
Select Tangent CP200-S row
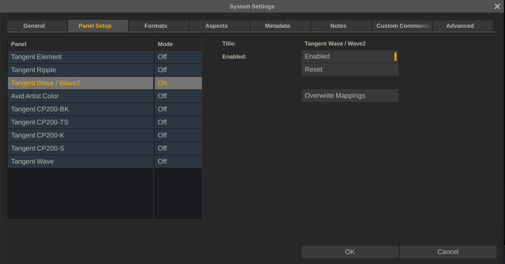[81, 148]
